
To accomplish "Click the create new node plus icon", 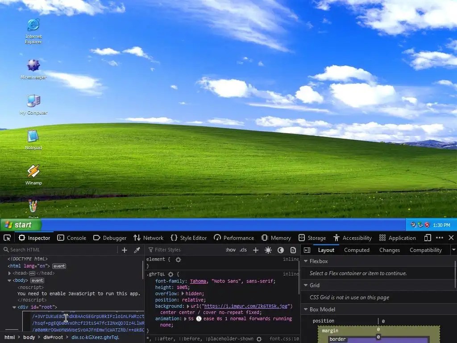I will (x=125, y=250).
